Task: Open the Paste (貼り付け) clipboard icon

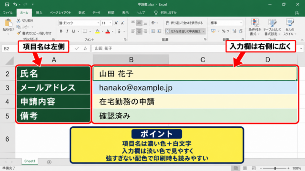Action: click(x=8, y=23)
